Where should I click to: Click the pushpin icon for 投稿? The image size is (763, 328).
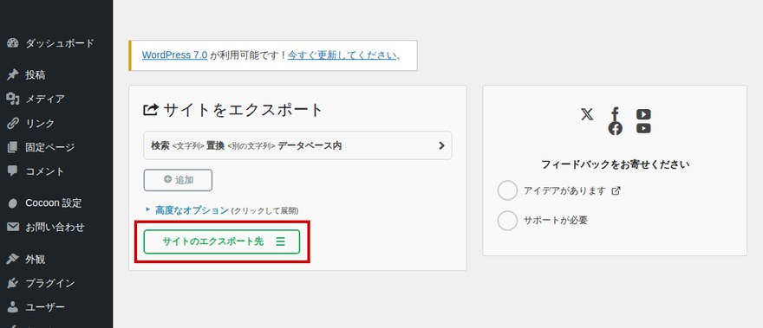(13, 74)
